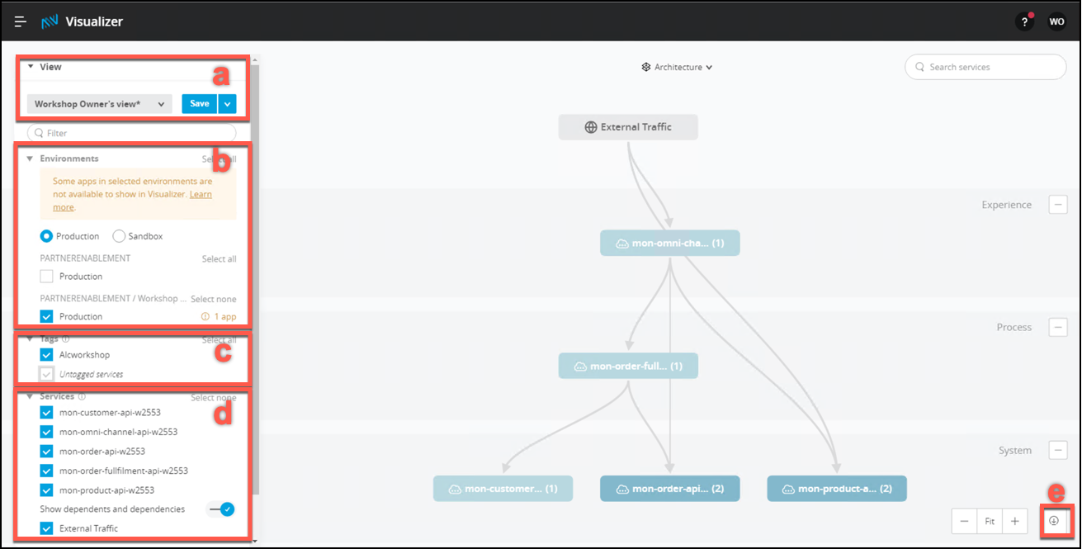Zoom out with the minus button

click(964, 521)
